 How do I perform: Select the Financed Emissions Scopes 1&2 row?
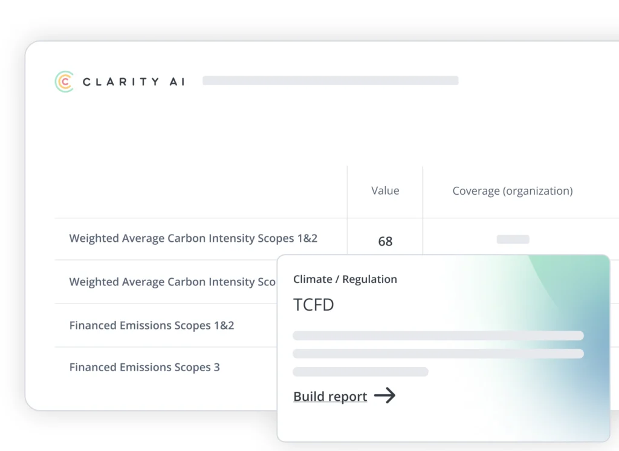click(x=152, y=325)
